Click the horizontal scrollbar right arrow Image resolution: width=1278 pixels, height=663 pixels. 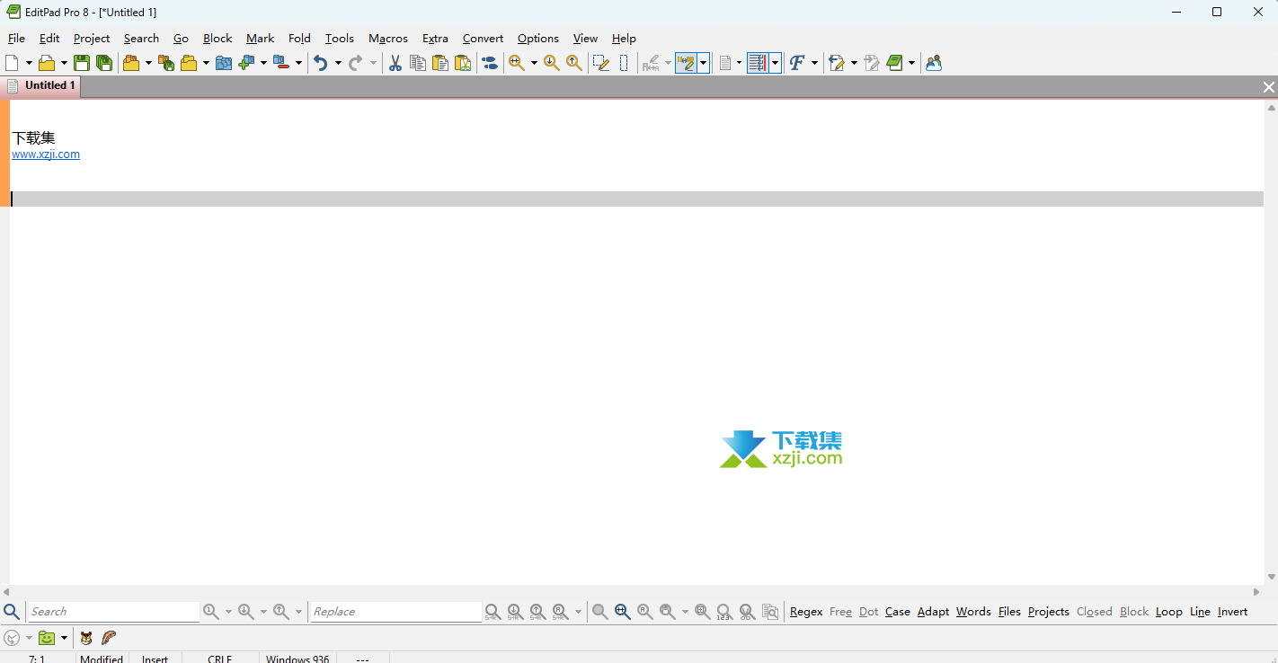(x=1257, y=592)
